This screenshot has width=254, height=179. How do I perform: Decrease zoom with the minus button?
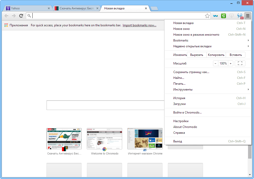[x=216, y=63]
